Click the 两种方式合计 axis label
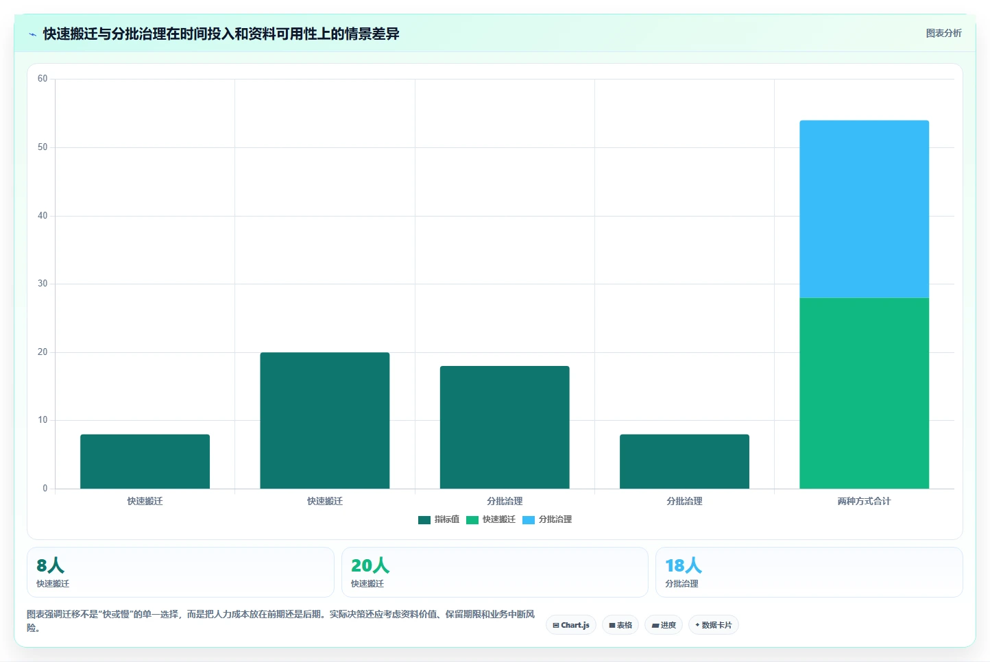The height and width of the screenshot is (662, 990). tap(864, 501)
